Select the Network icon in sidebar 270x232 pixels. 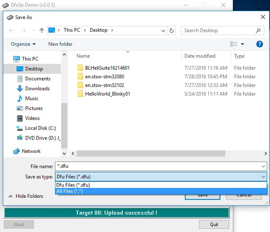coord(17,151)
